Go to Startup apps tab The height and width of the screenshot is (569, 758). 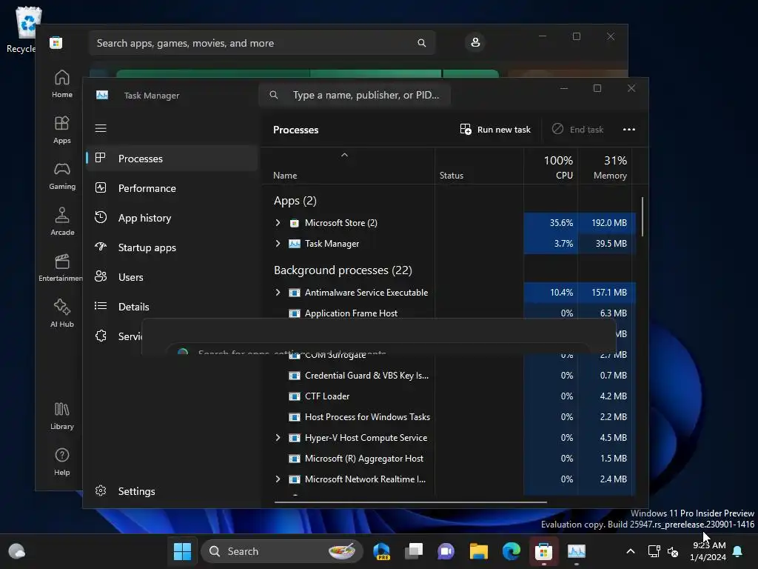pyautogui.click(x=172, y=247)
